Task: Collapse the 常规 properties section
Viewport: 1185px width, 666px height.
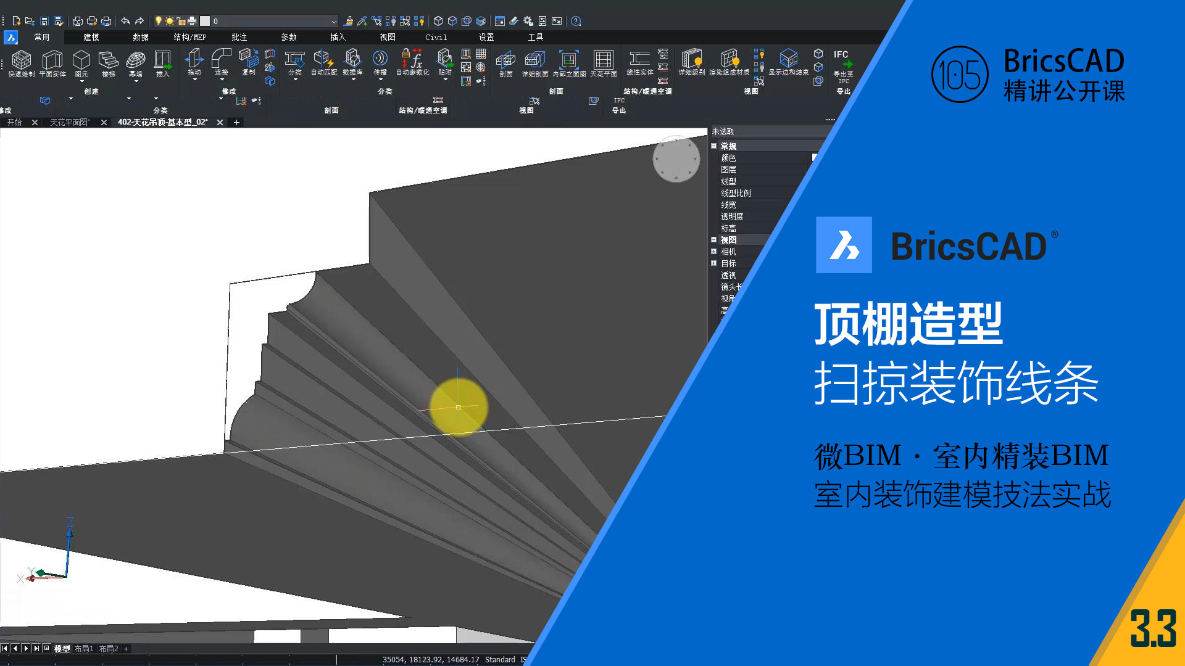Action: click(714, 146)
